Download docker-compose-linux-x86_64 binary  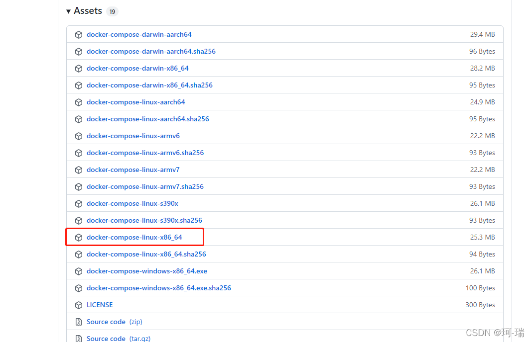[x=134, y=238]
